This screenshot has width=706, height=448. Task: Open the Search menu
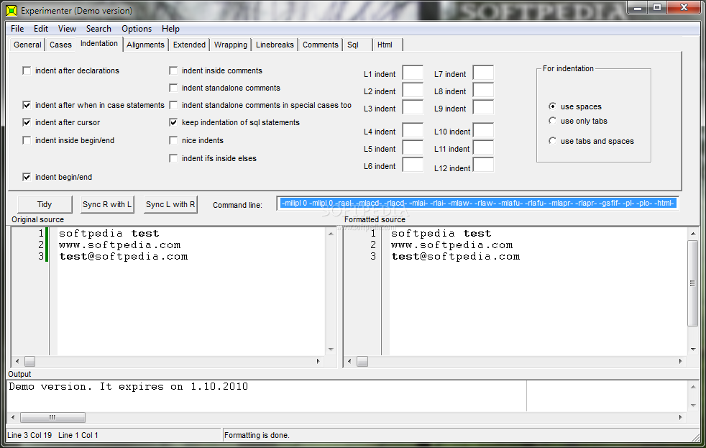pos(98,29)
